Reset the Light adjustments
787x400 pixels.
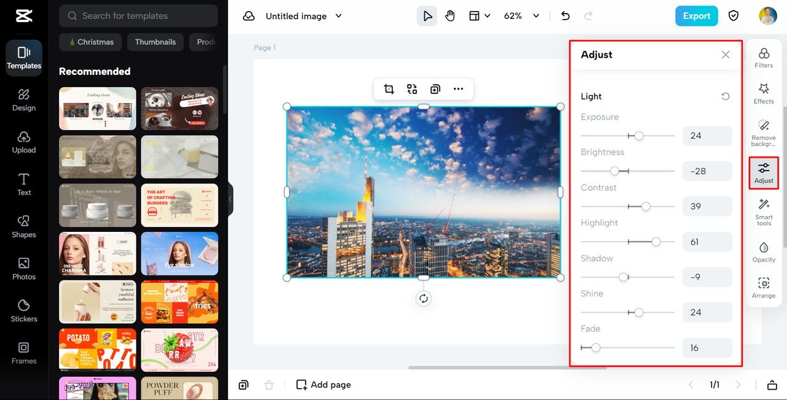point(726,96)
